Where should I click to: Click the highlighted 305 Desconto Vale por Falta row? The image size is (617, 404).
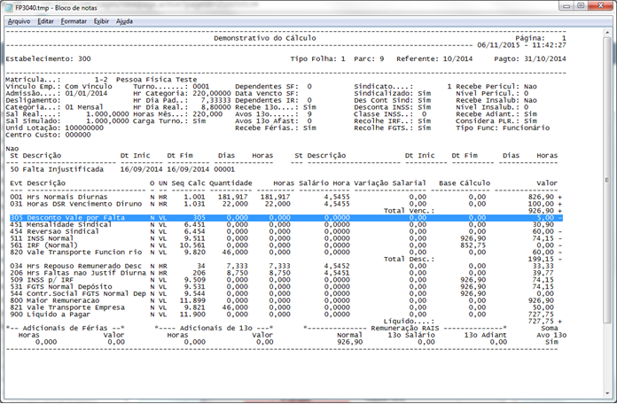click(x=286, y=218)
